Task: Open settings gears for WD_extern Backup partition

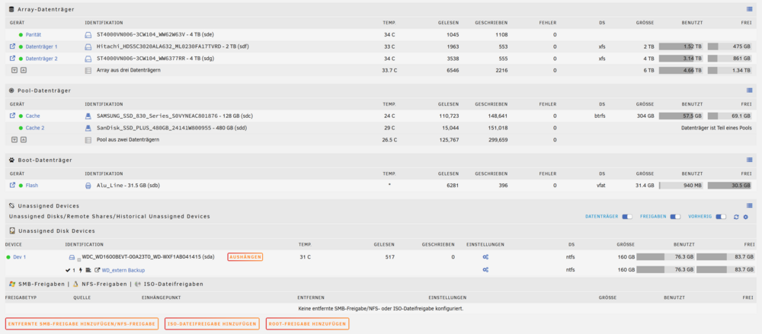Action: (485, 270)
